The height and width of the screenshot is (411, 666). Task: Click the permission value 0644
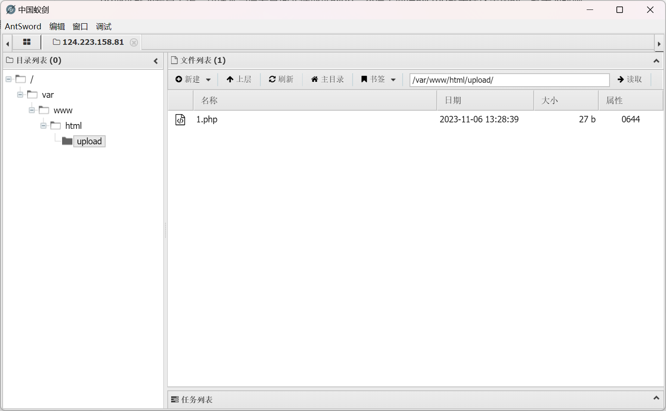pos(631,119)
